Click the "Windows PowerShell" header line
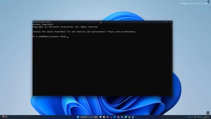The width and height of the screenshot is (211, 119). pos(43,24)
